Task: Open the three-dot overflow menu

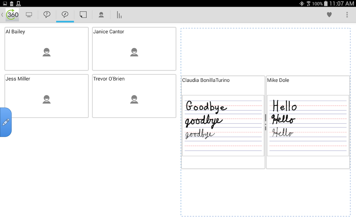Action: (347, 15)
